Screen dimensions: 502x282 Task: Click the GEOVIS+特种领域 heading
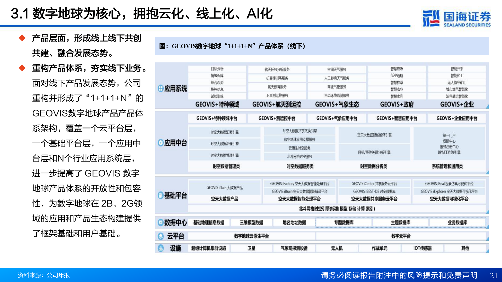[217, 104]
